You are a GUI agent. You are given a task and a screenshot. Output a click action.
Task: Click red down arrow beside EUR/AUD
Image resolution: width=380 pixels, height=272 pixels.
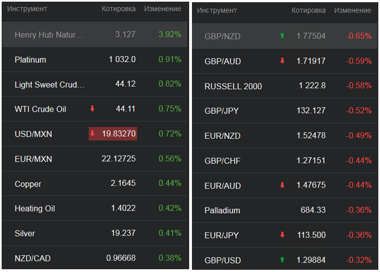(282, 185)
